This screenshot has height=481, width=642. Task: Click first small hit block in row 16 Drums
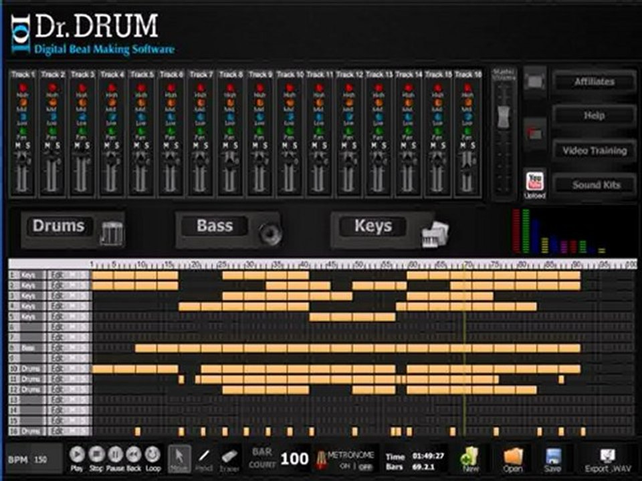138,431
